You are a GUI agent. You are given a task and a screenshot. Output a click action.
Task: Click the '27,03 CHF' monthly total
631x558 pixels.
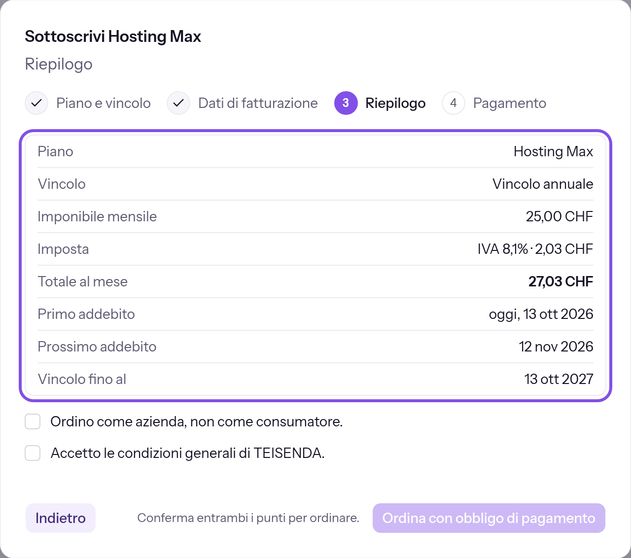pos(561,281)
